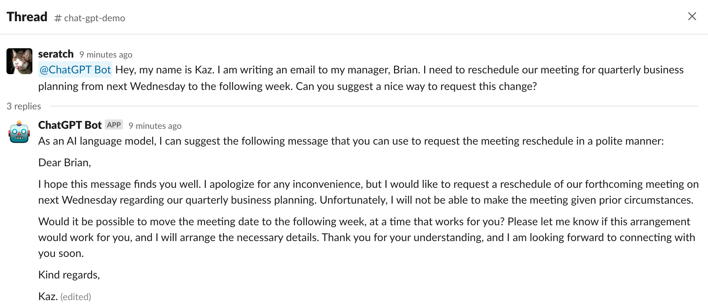Click the "Kaz." signature text

48,296
